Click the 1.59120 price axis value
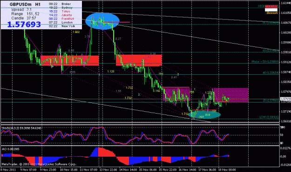 coord(286,62)
